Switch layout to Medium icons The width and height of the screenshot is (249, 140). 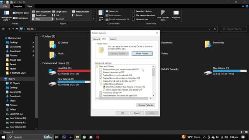point(81,12)
